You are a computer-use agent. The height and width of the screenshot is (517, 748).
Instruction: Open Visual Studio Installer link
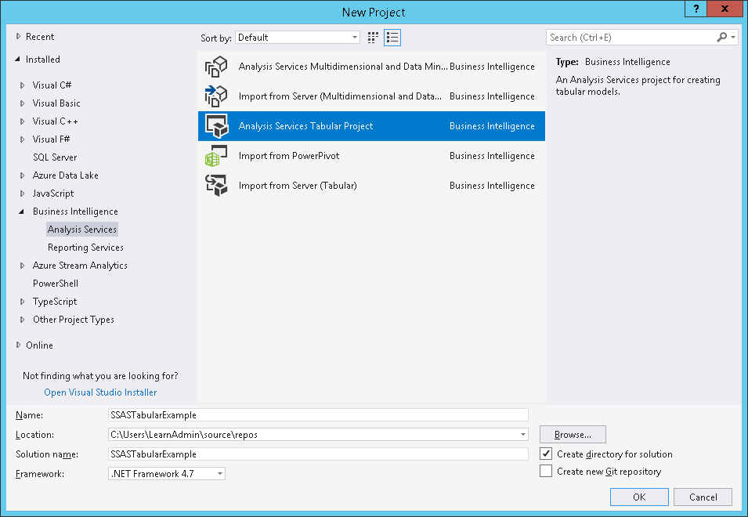[x=99, y=392]
